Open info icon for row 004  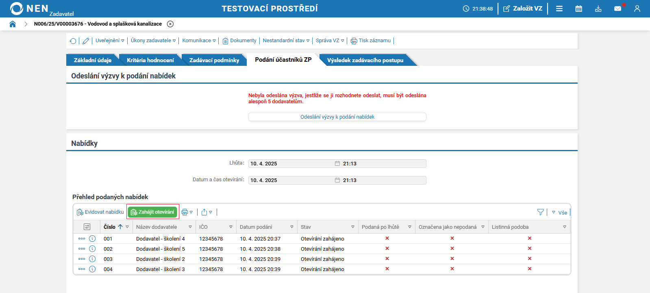(92, 269)
